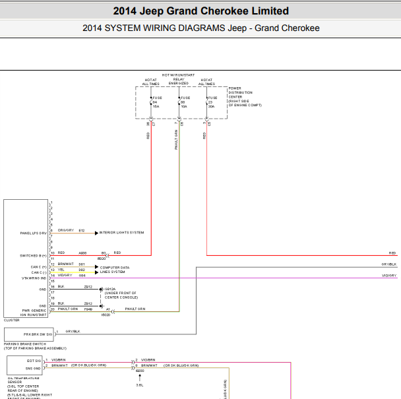Click the "COMPUTER DATA" reference text
This screenshot has height=399, width=401.
click(115, 268)
